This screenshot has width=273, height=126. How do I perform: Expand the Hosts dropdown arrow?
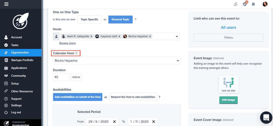click(177, 37)
